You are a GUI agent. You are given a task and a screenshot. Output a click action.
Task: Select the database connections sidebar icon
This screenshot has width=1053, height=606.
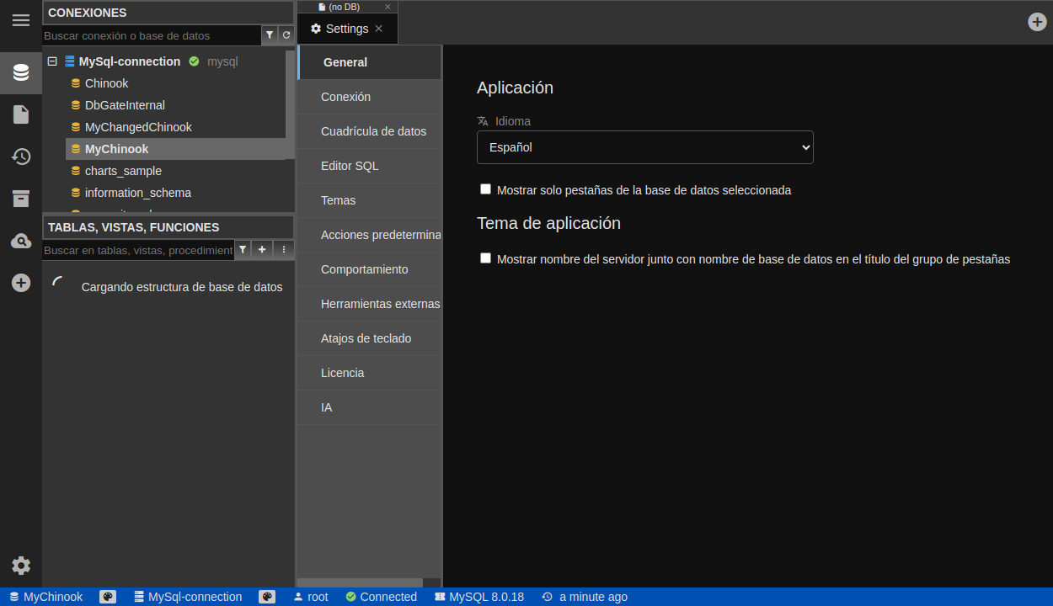click(21, 72)
